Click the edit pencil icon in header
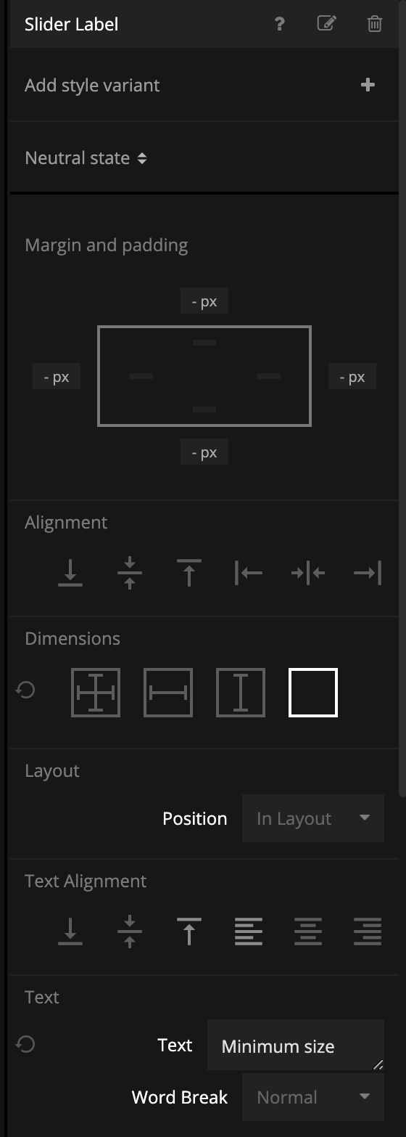The width and height of the screenshot is (406, 1137). 327,23
